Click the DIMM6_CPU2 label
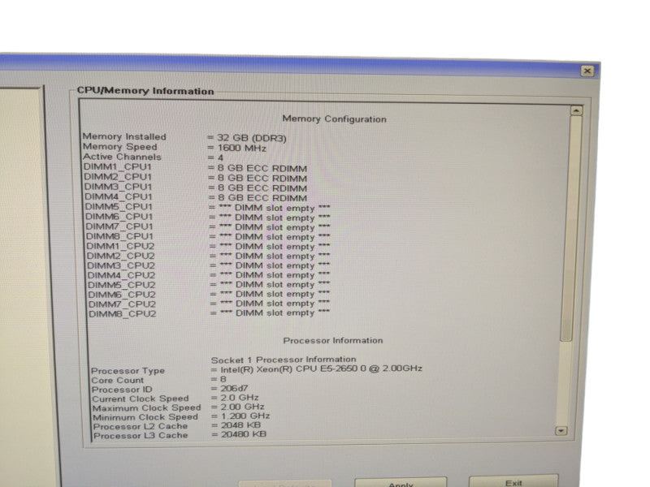This screenshot has width=650, height=487. coord(122,295)
